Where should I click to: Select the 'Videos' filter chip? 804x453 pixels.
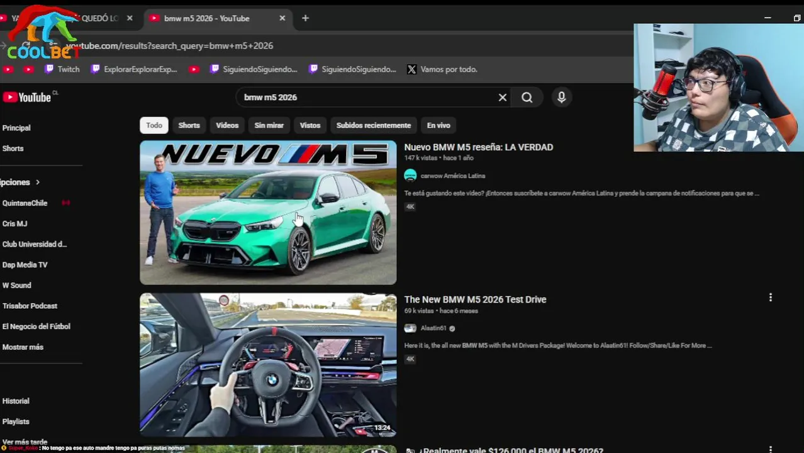click(227, 125)
